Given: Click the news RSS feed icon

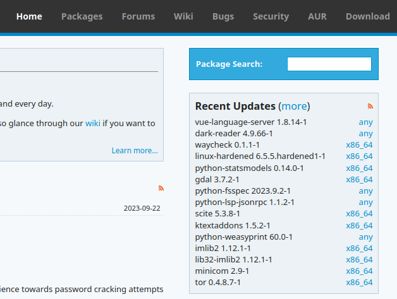Looking at the screenshot, I should coord(161,188).
